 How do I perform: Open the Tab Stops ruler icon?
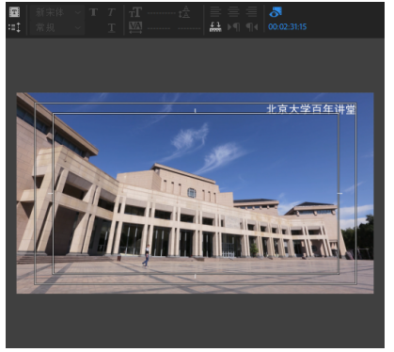tap(215, 27)
